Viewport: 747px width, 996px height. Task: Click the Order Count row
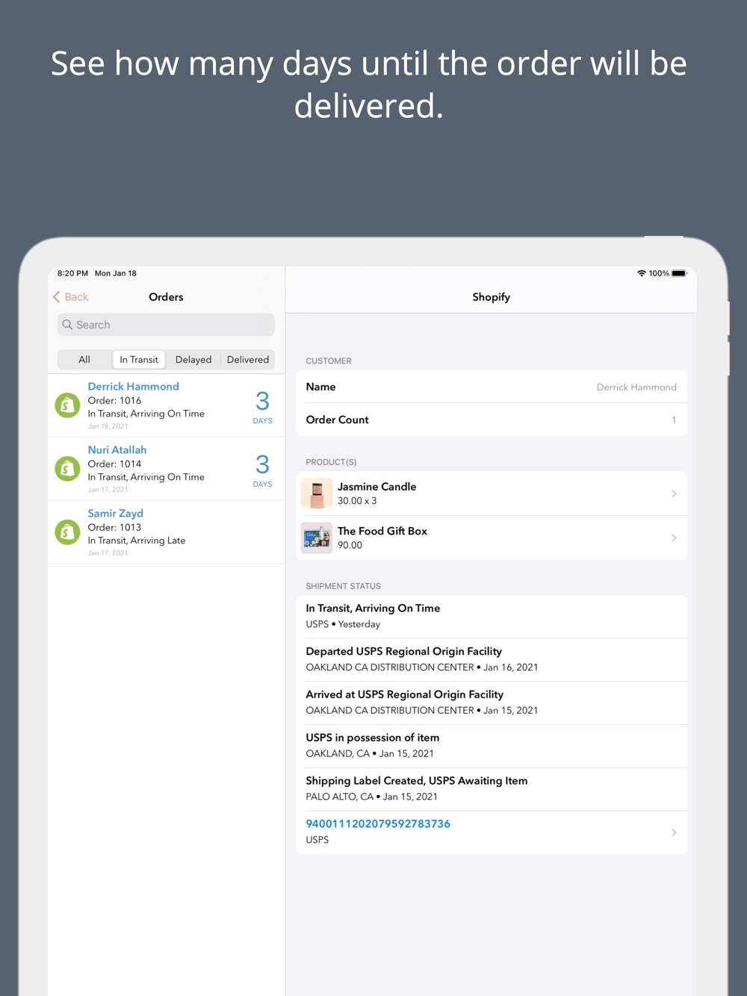point(492,420)
